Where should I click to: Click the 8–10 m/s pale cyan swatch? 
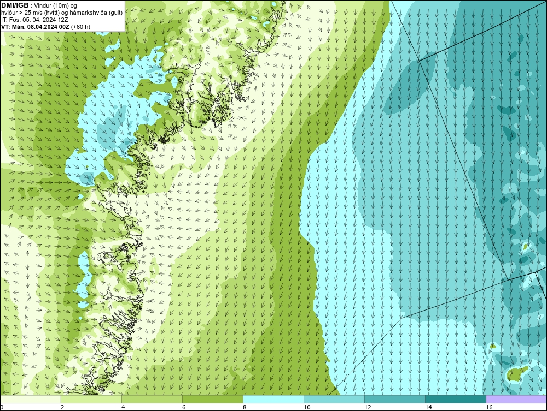pyautogui.click(x=273, y=399)
